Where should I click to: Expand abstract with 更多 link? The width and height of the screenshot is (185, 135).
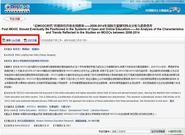pos(172,101)
